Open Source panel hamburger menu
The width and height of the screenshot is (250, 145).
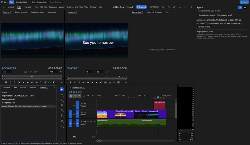pyautogui.click(x=11, y=12)
